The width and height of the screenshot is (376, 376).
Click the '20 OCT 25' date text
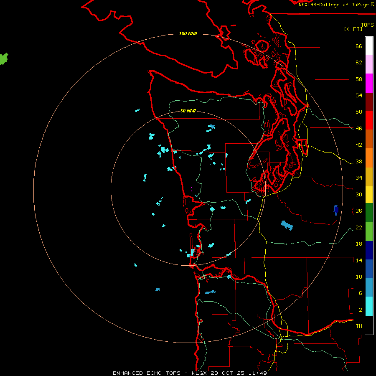(228, 373)
